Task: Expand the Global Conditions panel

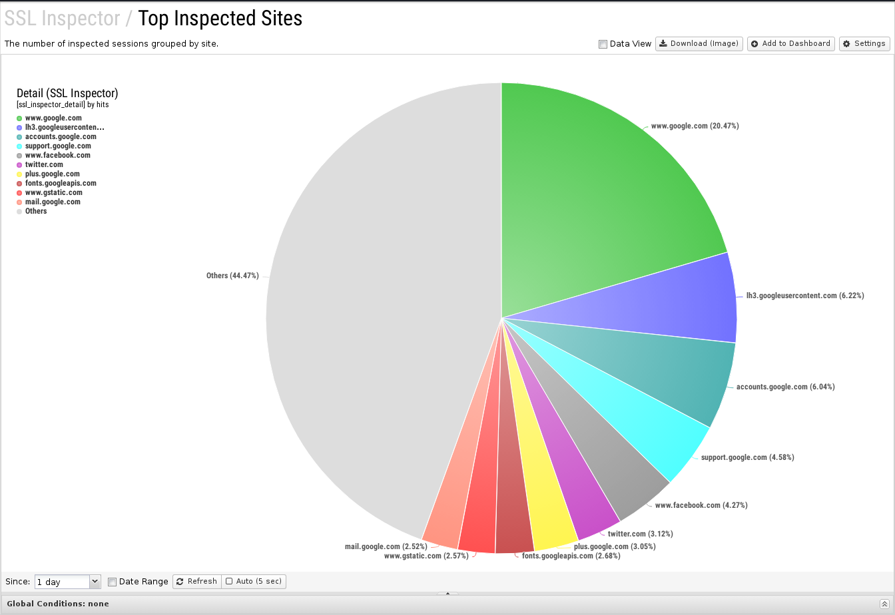Action: pyautogui.click(x=884, y=604)
